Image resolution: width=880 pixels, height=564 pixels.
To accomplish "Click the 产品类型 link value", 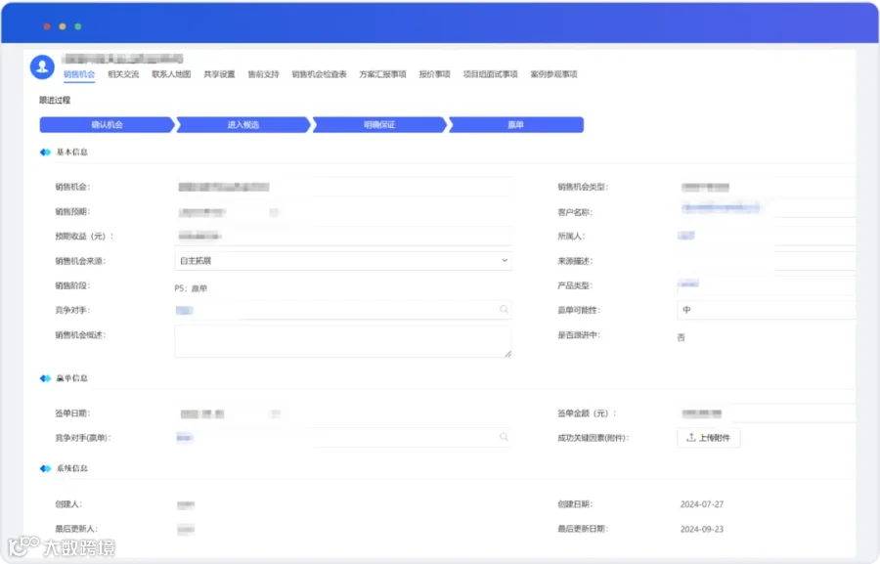I will click(x=688, y=284).
